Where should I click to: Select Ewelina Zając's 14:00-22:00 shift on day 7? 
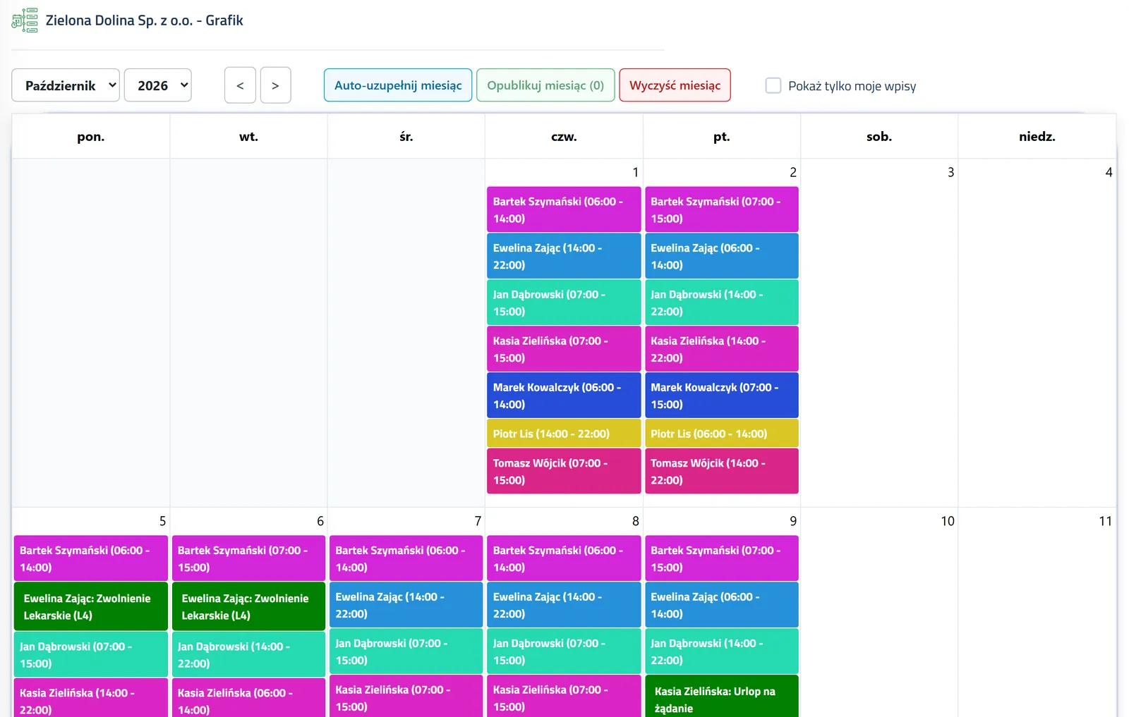pos(406,605)
